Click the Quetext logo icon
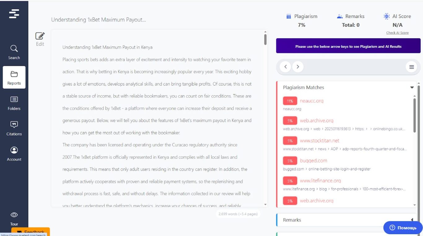Image resolution: width=423 pixels, height=236 pixels. click(x=14, y=14)
